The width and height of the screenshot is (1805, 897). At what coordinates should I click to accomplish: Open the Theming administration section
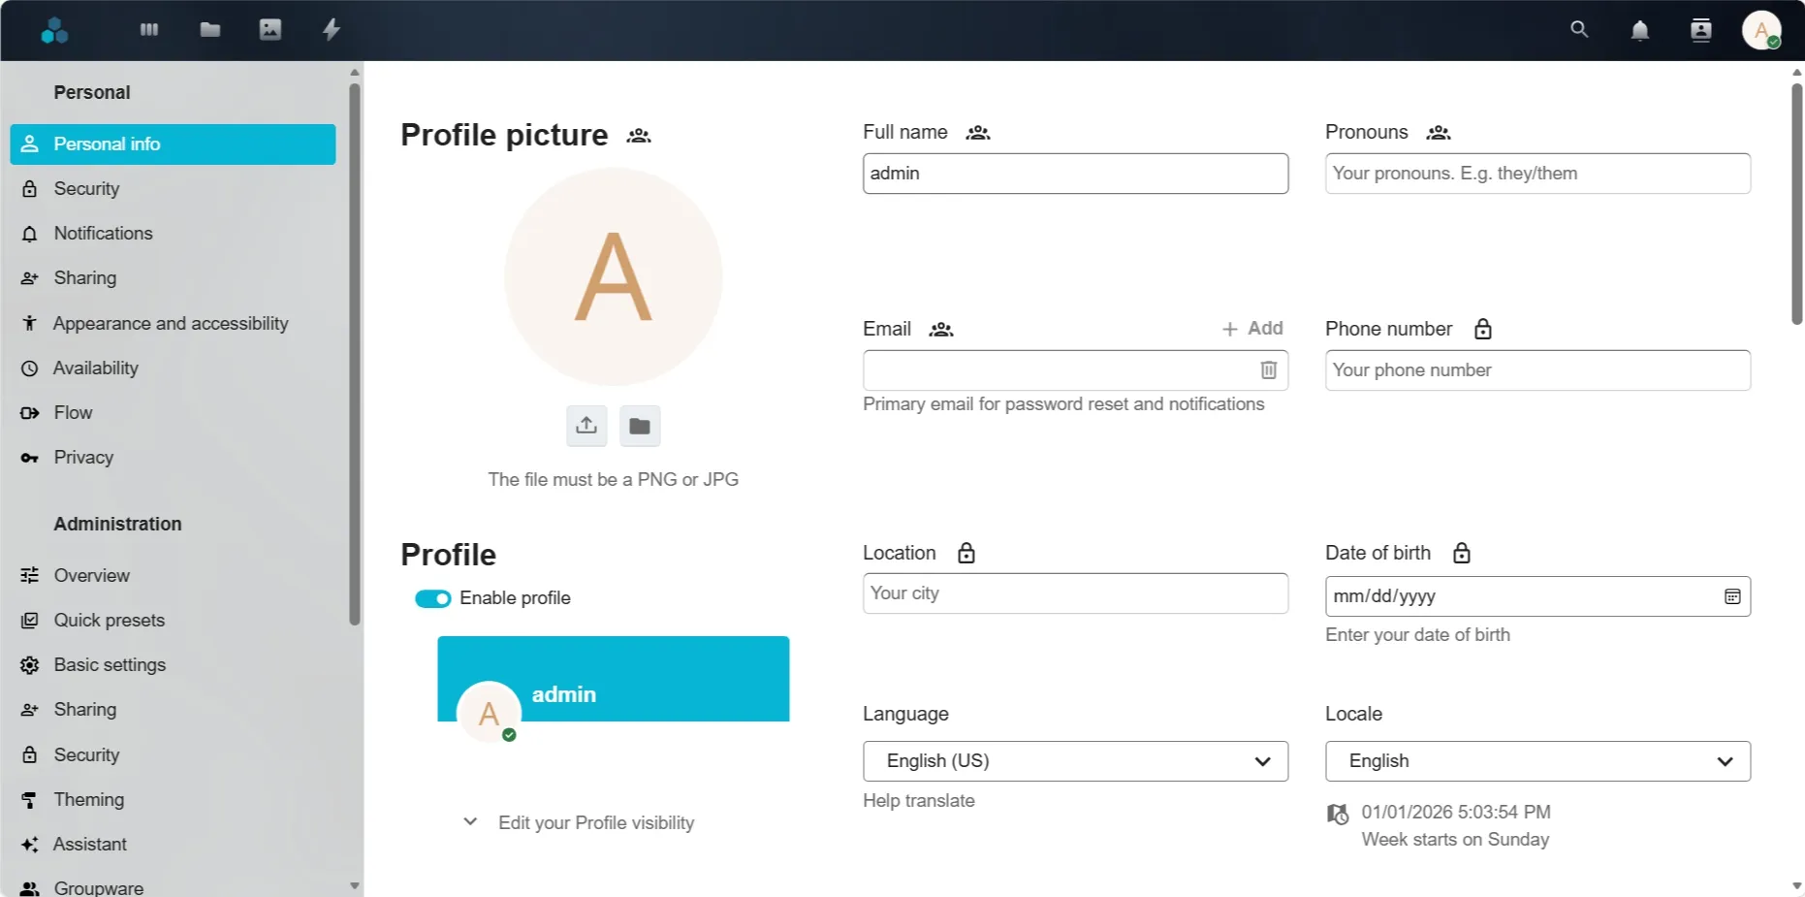click(x=89, y=799)
